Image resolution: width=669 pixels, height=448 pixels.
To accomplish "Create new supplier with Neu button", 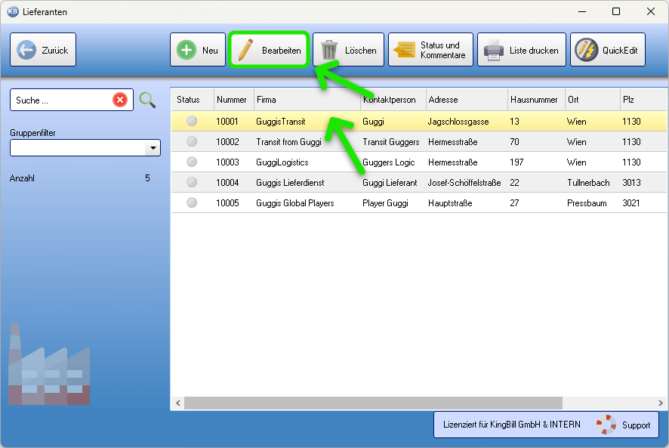I will pyautogui.click(x=198, y=50).
